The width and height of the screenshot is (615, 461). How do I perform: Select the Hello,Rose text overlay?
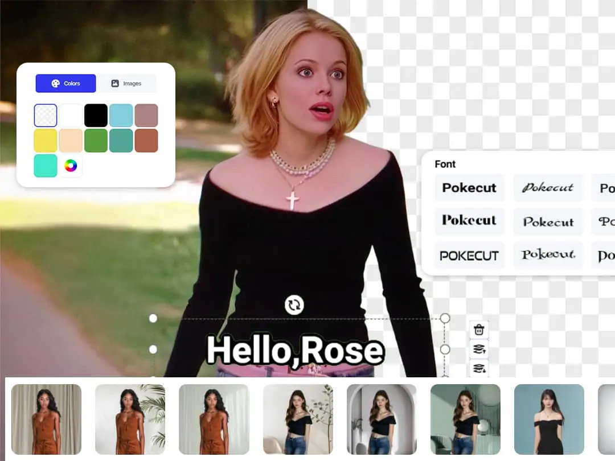pyautogui.click(x=295, y=350)
